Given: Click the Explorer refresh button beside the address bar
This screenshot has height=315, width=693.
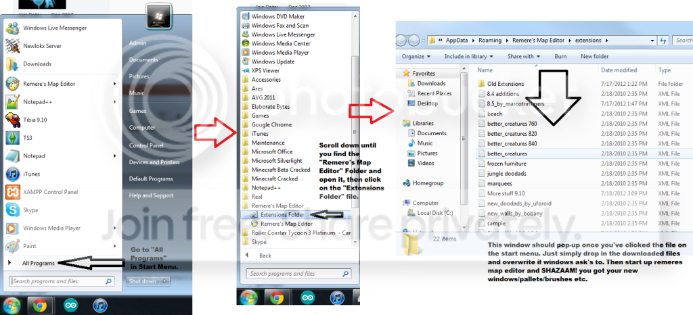Looking at the screenshot, I should pos(663,40).
